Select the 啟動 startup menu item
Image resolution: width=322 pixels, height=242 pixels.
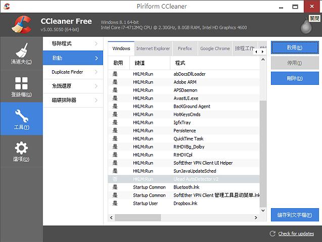point(73,58)
